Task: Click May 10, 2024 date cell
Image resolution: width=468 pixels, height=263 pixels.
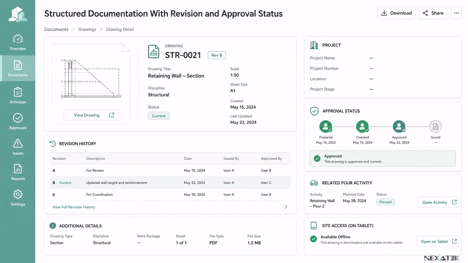Action: click(194, 195)
